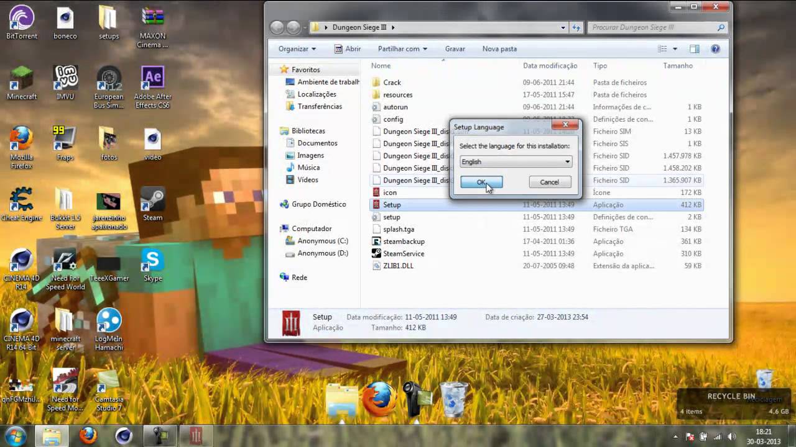Select the Steam desktop shortcut
This screenshot has width=796, height=447.
click(152, 204)
